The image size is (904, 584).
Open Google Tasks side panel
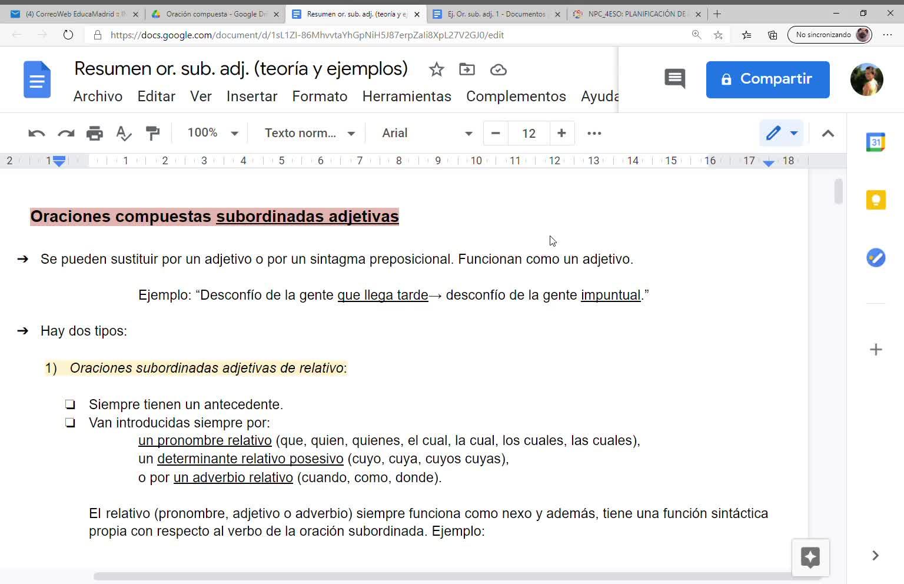pos(875,258)
